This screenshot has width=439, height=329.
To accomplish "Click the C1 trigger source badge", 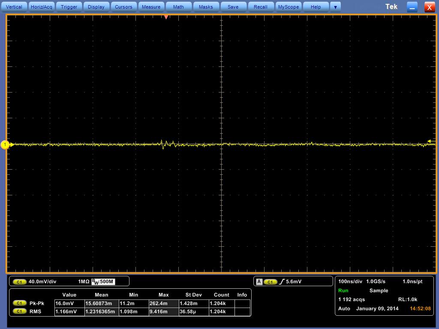I will pyautogui.click(x=270, y=282).
